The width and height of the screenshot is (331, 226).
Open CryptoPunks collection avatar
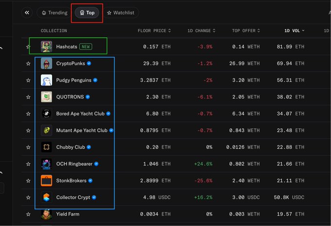pyautogui.click(x=46, y=64)
